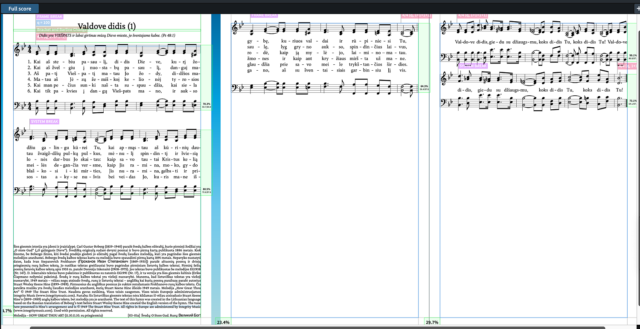Click the lyric line starting sau-lę, lyg gry-no
640x329 pixels.
pos(327,47)
